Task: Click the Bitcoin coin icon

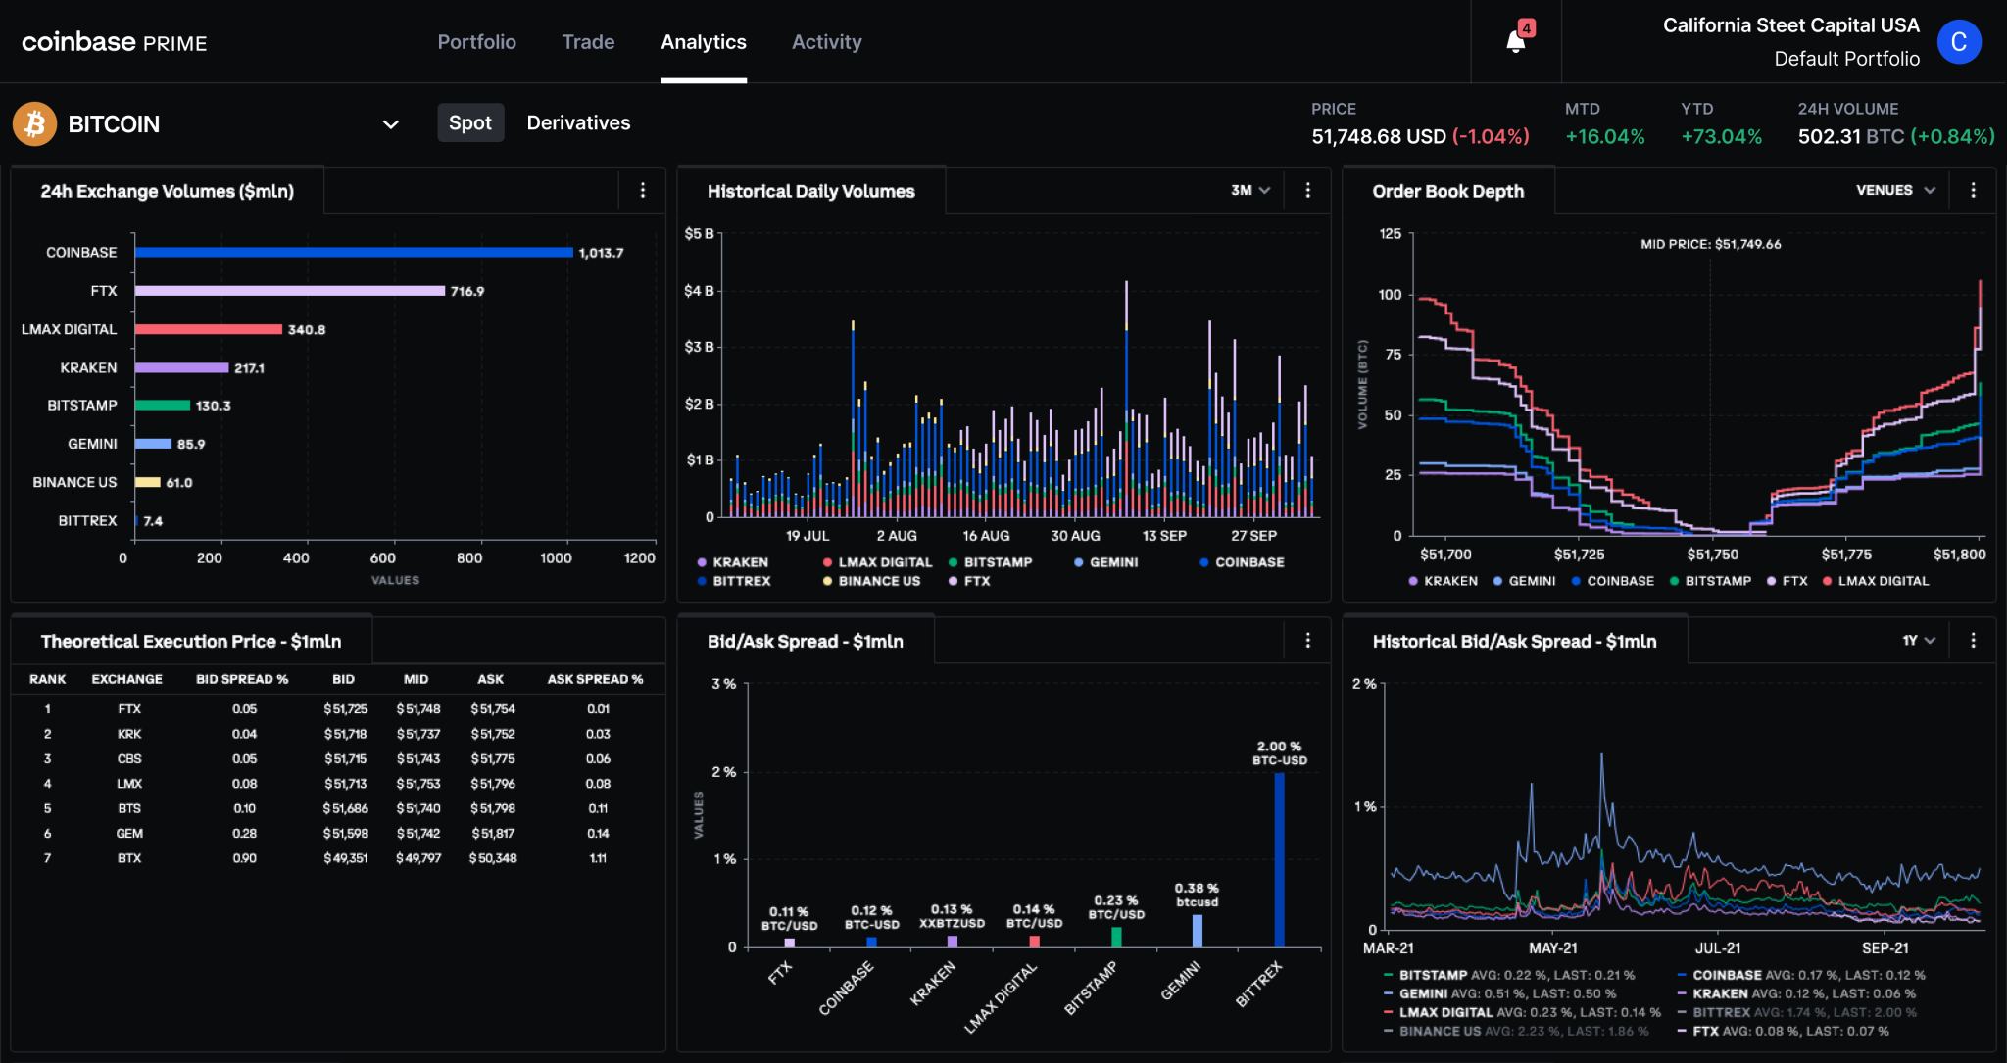Action: [34, 124]
